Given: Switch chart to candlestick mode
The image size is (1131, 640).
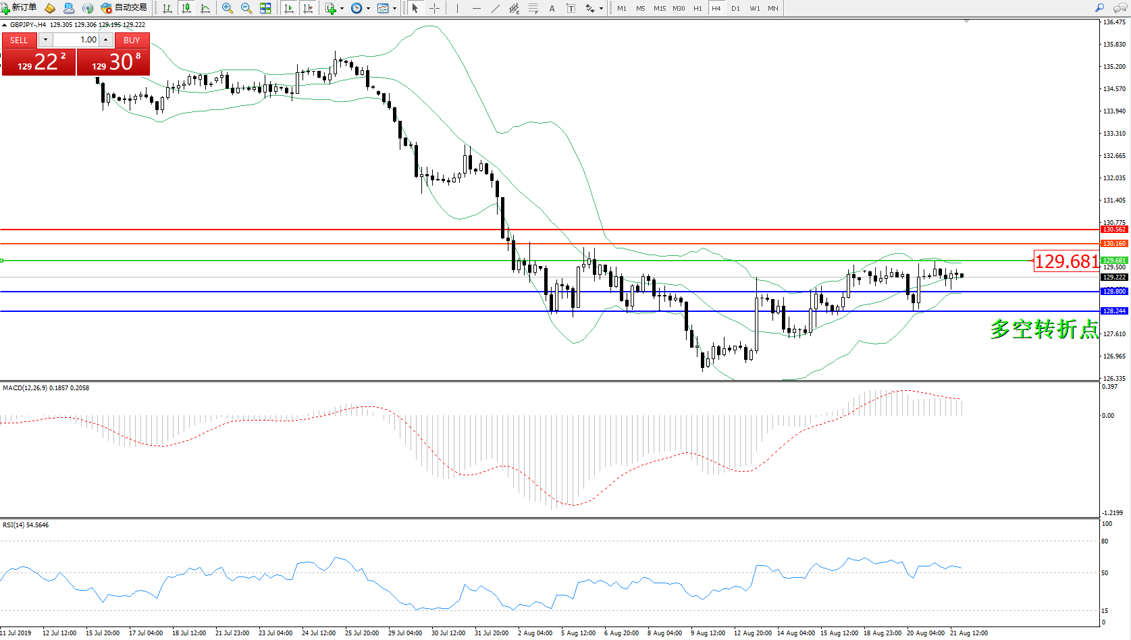Looking at the screenshot, I should pos(186,8).
